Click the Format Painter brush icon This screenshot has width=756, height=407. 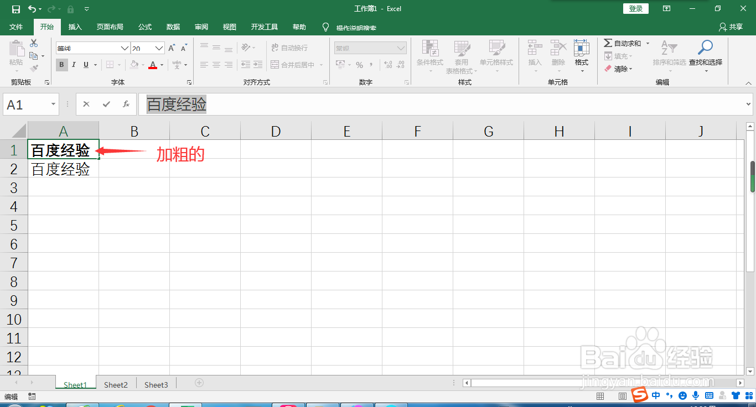(34, 69)
